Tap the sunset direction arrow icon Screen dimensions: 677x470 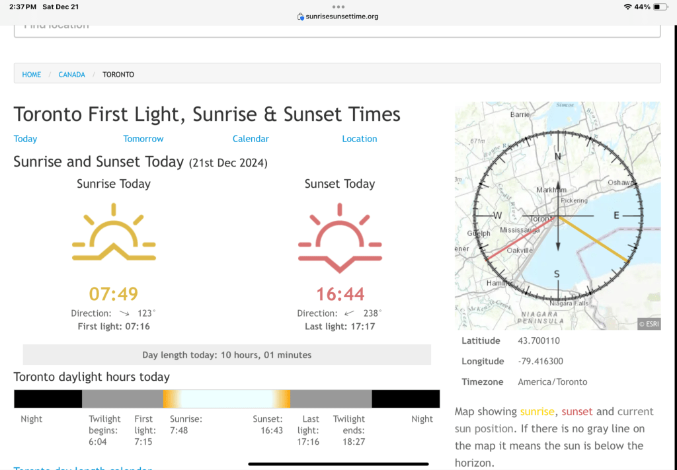click(350, 313)
